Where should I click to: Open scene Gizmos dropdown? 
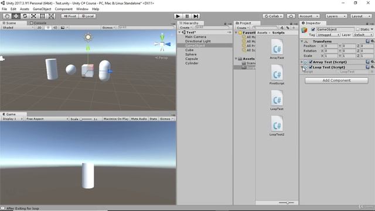[x=108, y=28]
